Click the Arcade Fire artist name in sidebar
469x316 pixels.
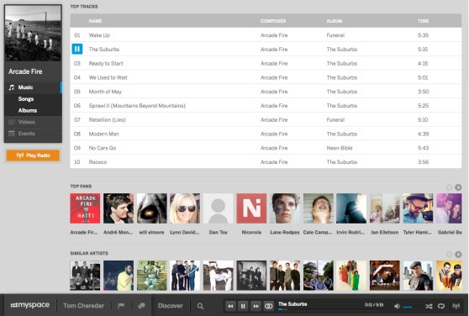tap(25, 71)
